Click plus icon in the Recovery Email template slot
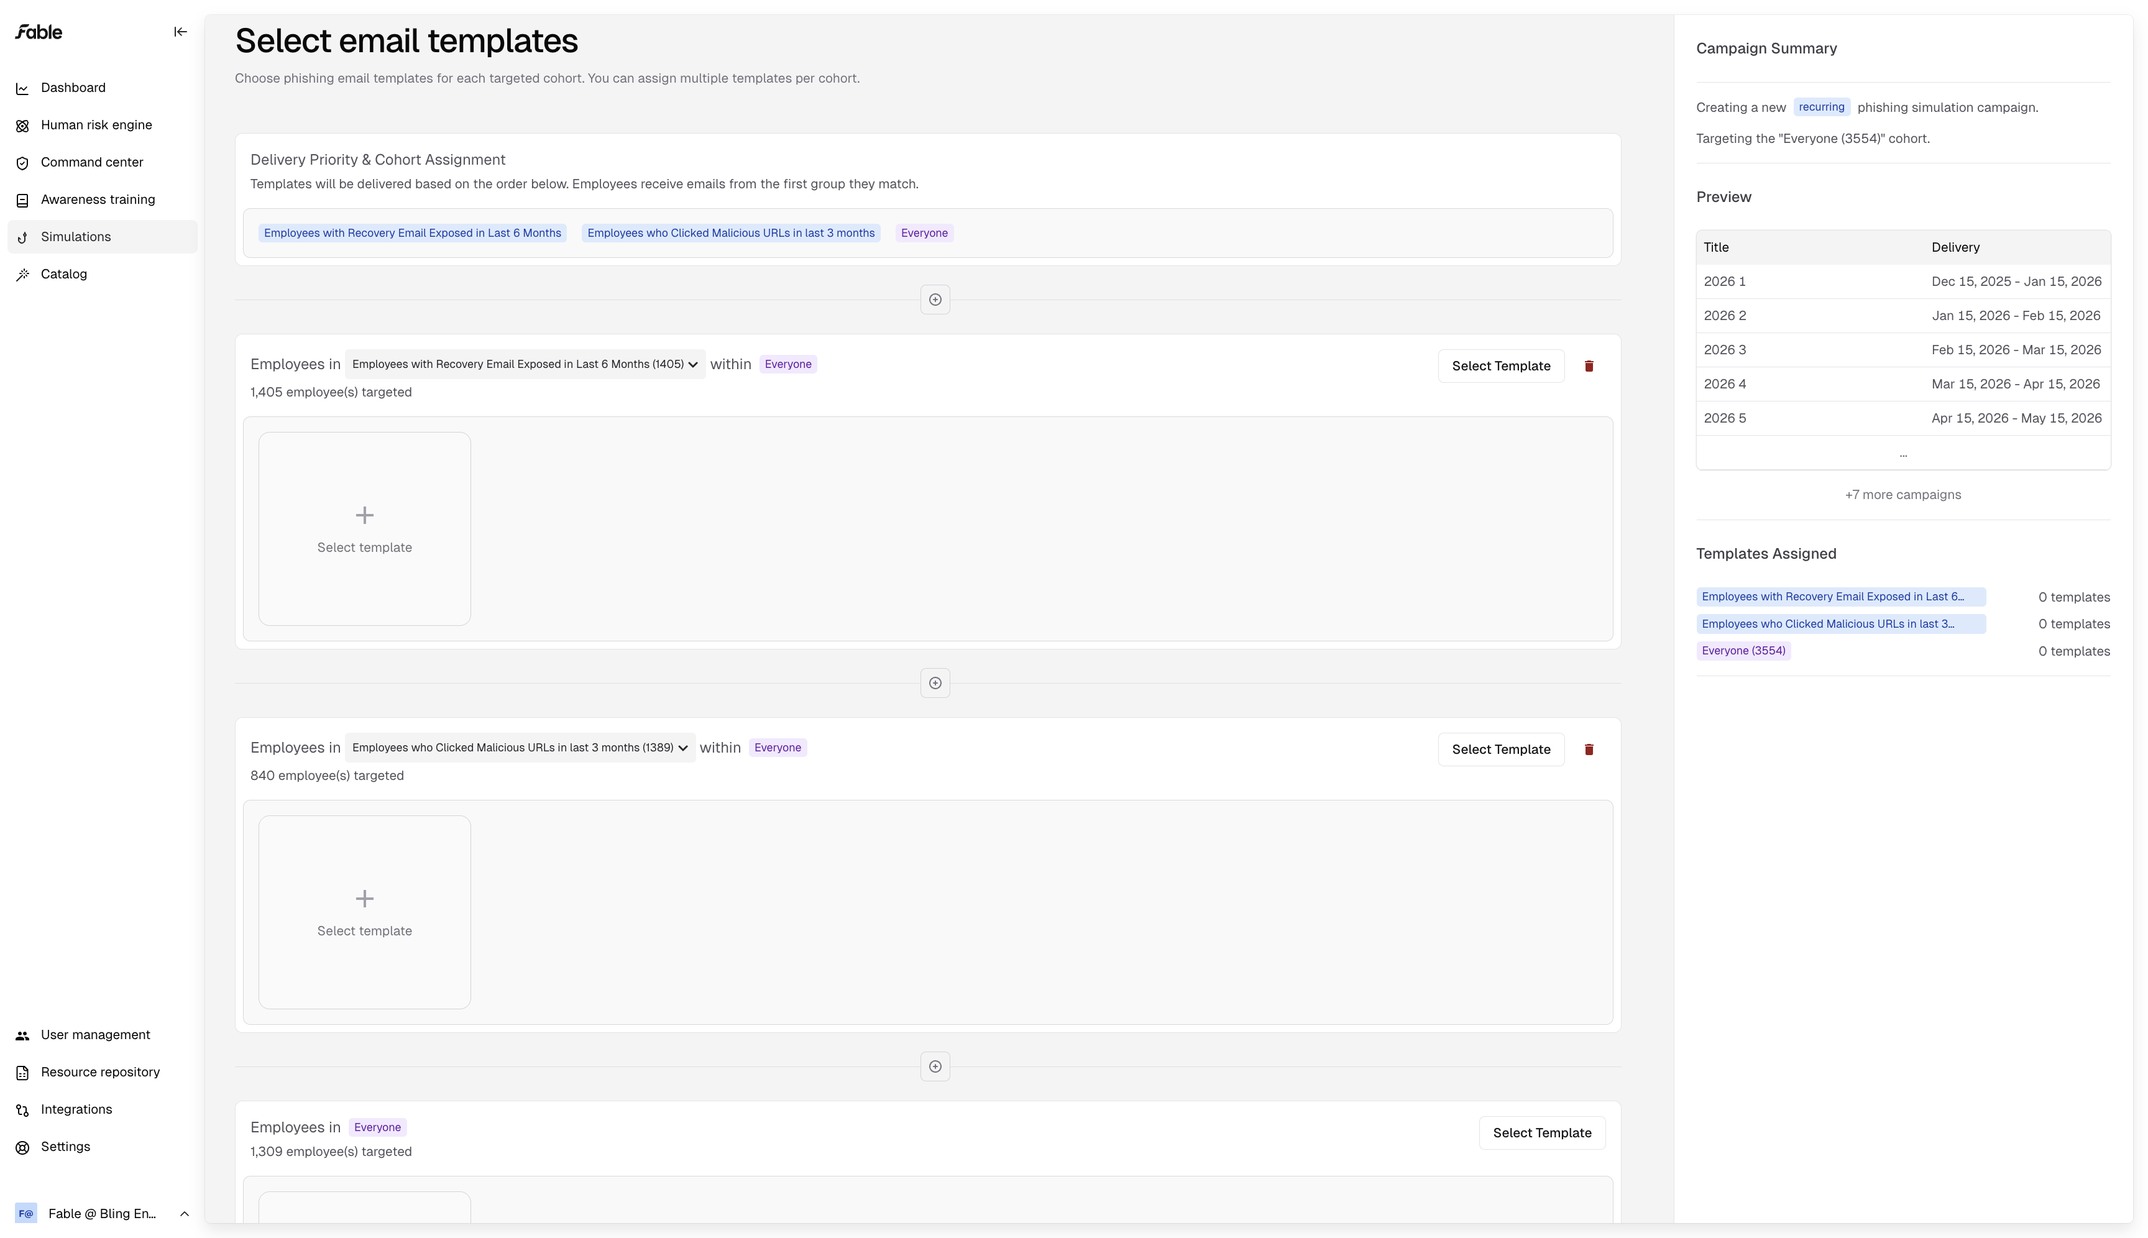 click(365, 515)
